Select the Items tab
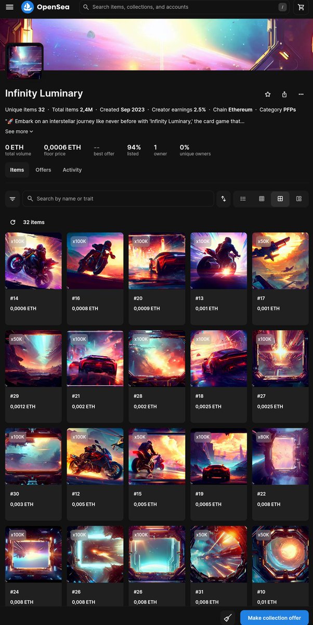The width and height of the screenshot is (313, 625). (x=17, y=170)
